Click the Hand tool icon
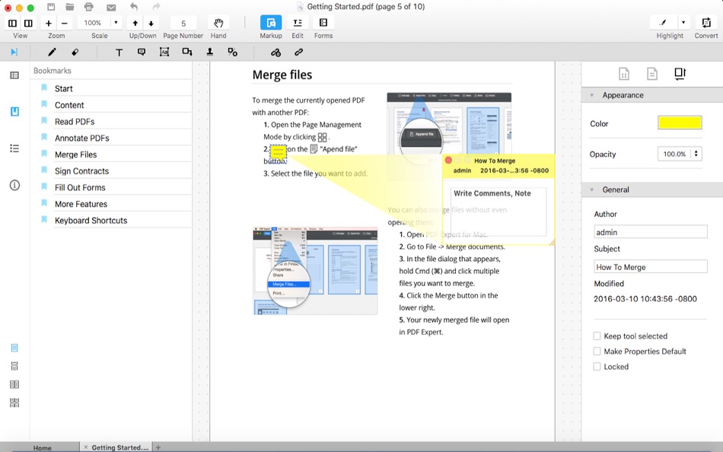Screen dimensions: 723x452 click(x=218, y=23)
